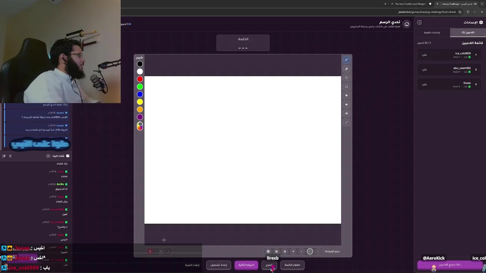The image size is (486, 273).
Task: Close the Drawing Challenge browser tab
Action: 437,4
